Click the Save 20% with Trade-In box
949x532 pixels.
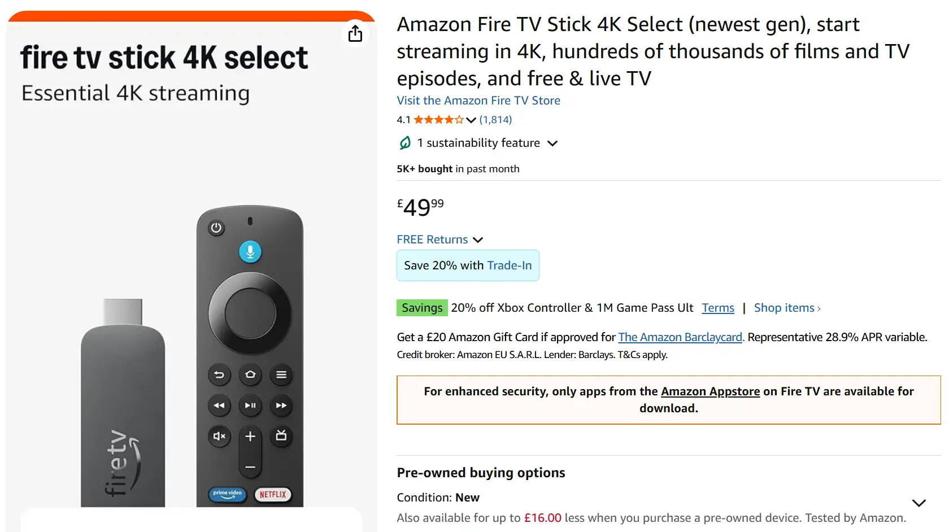468,265
